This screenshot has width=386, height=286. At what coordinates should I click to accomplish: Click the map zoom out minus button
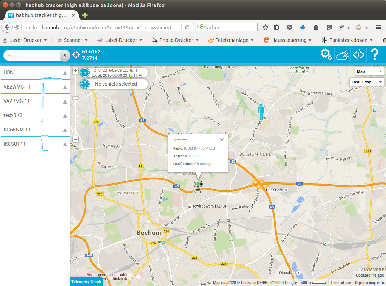coord(75,139)
